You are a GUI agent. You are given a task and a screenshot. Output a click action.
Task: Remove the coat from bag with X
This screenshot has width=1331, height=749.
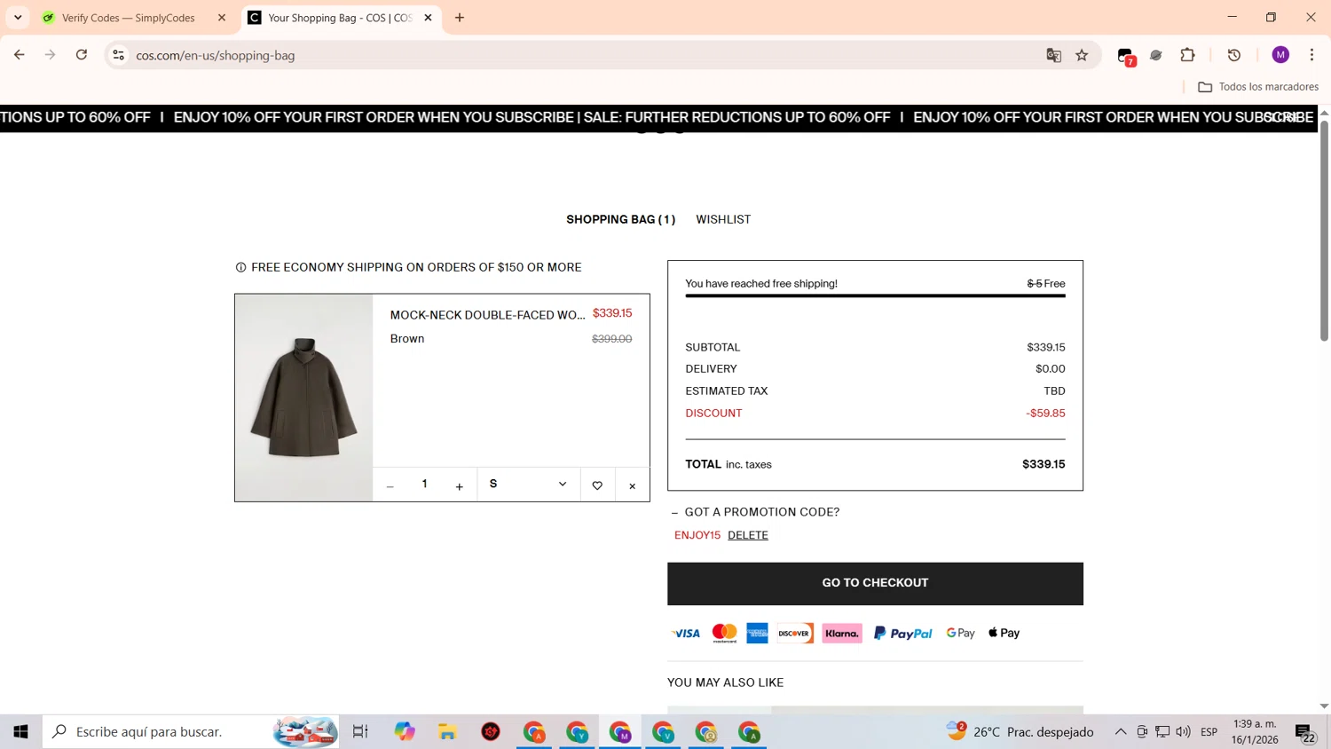point(633,486)
